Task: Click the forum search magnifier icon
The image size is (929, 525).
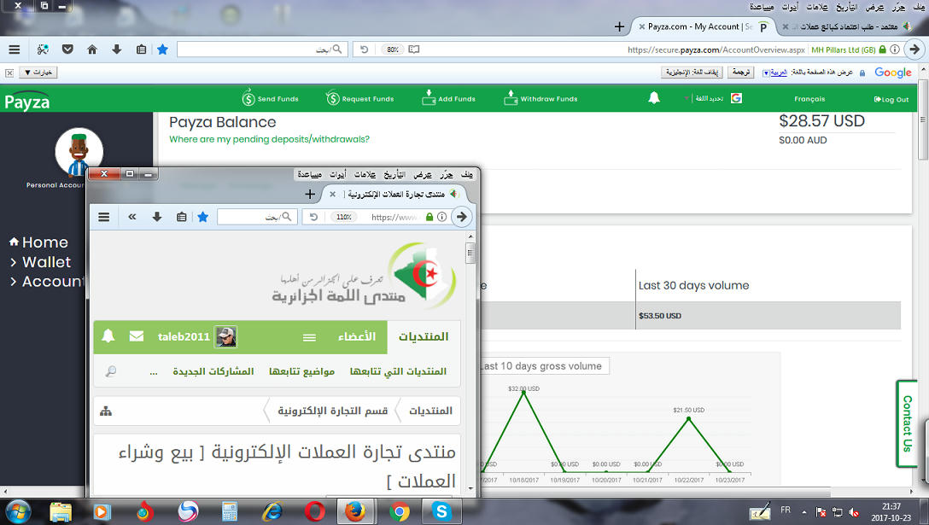Action: pyautogui.click(x=110, y=371)
